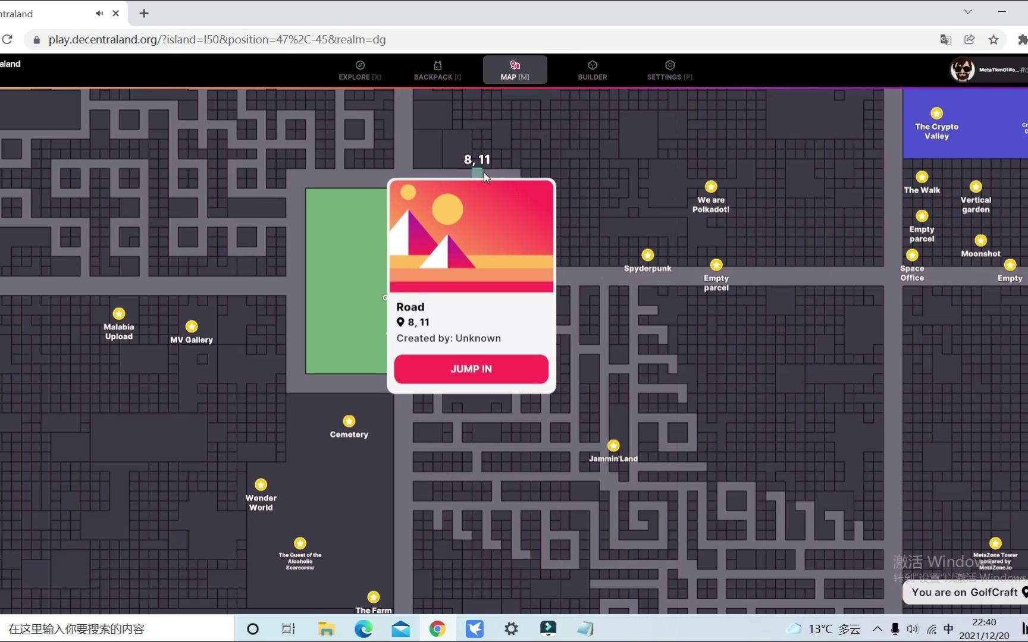Open the Settings tab

pyautogui.click(x=669, y=70)
